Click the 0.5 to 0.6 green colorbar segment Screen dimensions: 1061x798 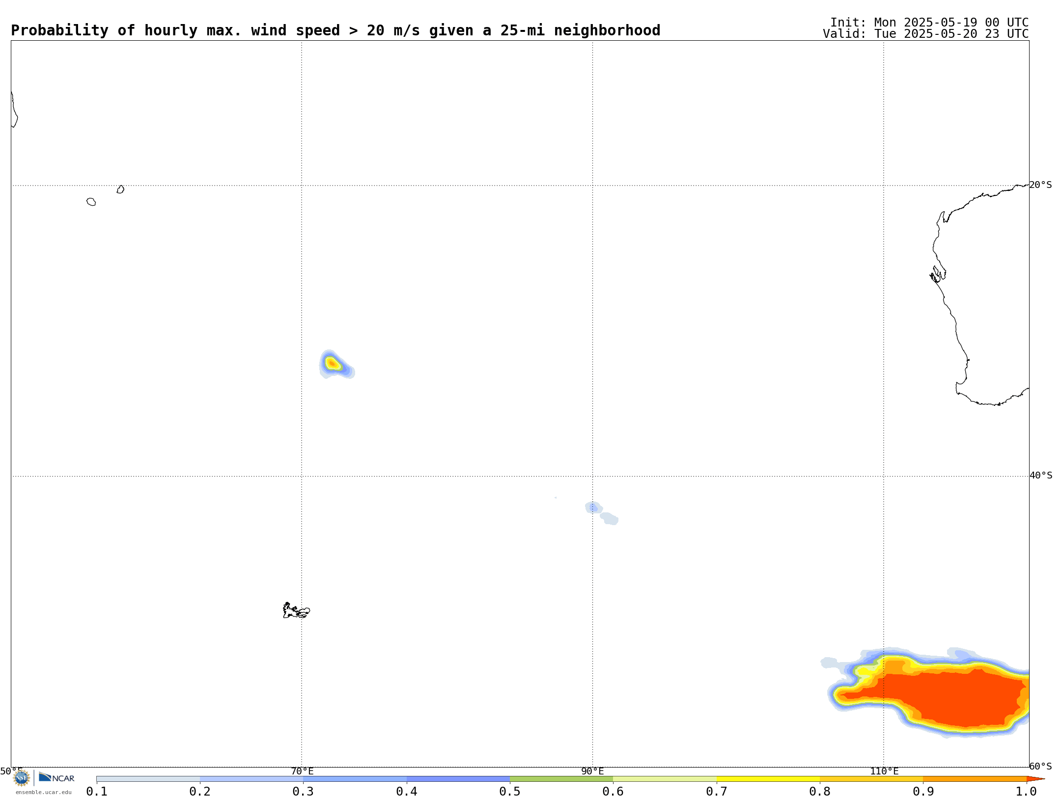561,779
